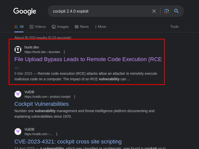Select the All search tab

coord(19,27)
